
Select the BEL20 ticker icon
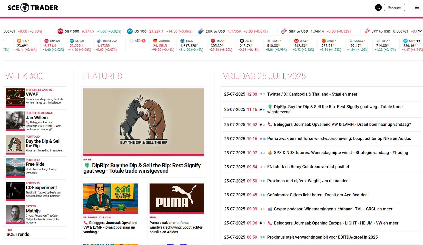182,41
